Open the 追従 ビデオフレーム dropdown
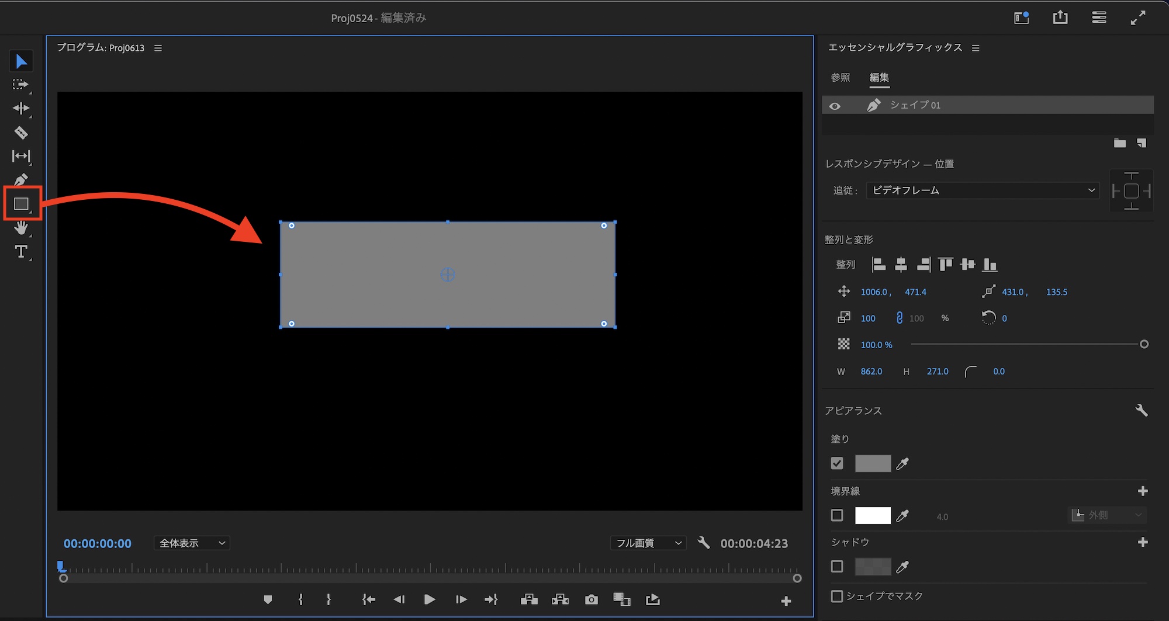The height and width of the screenshot is (621, 1169). click(983, 190)
